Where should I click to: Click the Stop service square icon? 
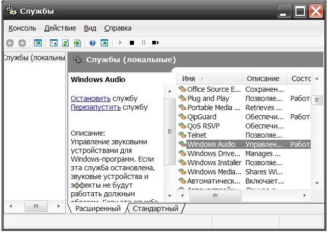(132, 43)
